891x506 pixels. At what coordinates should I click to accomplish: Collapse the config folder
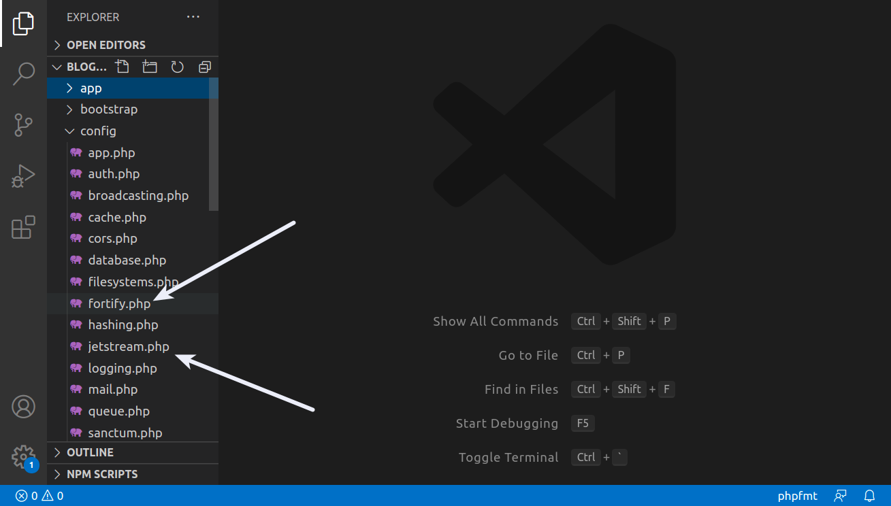[x=97, y=131]
